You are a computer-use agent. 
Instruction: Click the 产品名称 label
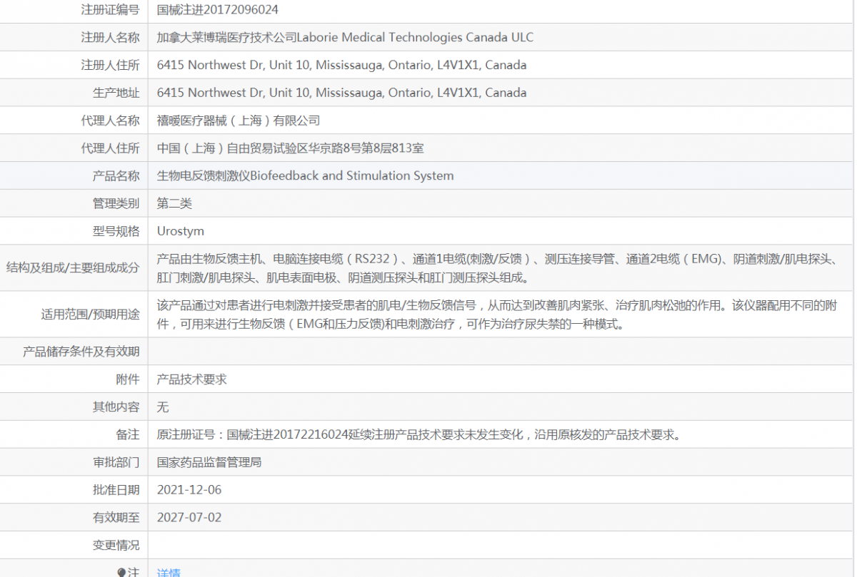tap(116, 175)
